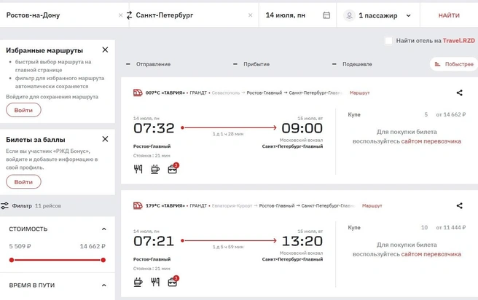Click Войти under Избранные маршруты
Screen dimensions: 478x300
(x=23, y=110)
